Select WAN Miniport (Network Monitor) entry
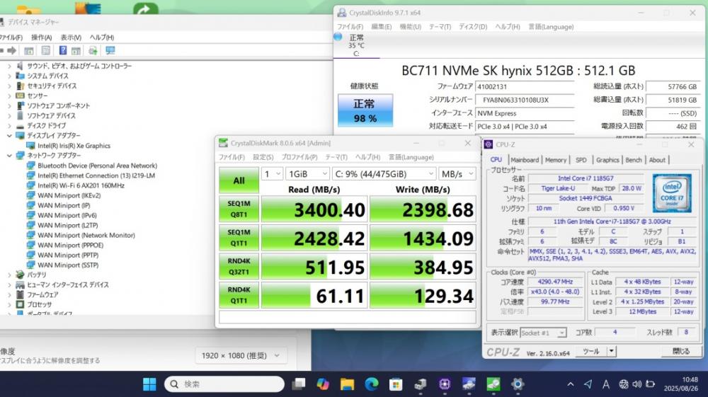The height and width of the screenshot is (397, 708). click(86, 235)
